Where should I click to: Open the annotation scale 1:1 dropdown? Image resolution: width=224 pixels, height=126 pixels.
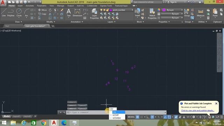click(x=189, y=117)
